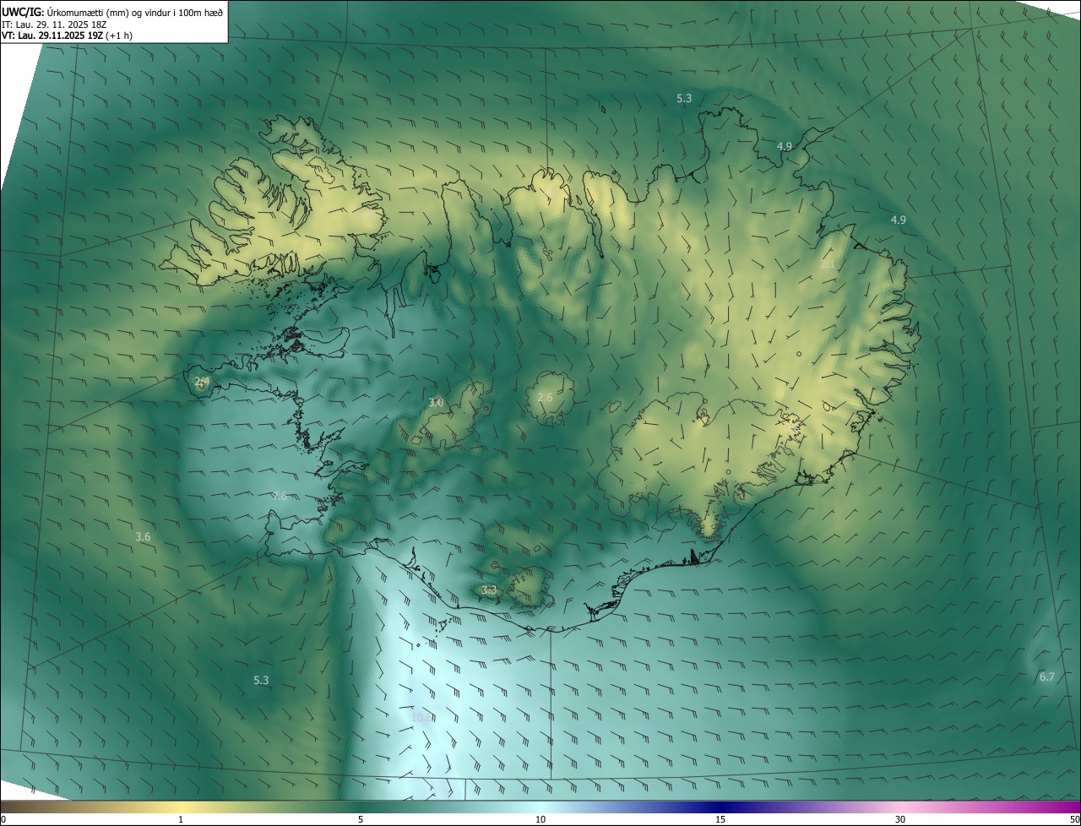Image resolution: width=1081 pixels, height=826 pixels.
Task: Click the Úrkomumætti (mm) og vindur title text
Action: tap(134, 12)
